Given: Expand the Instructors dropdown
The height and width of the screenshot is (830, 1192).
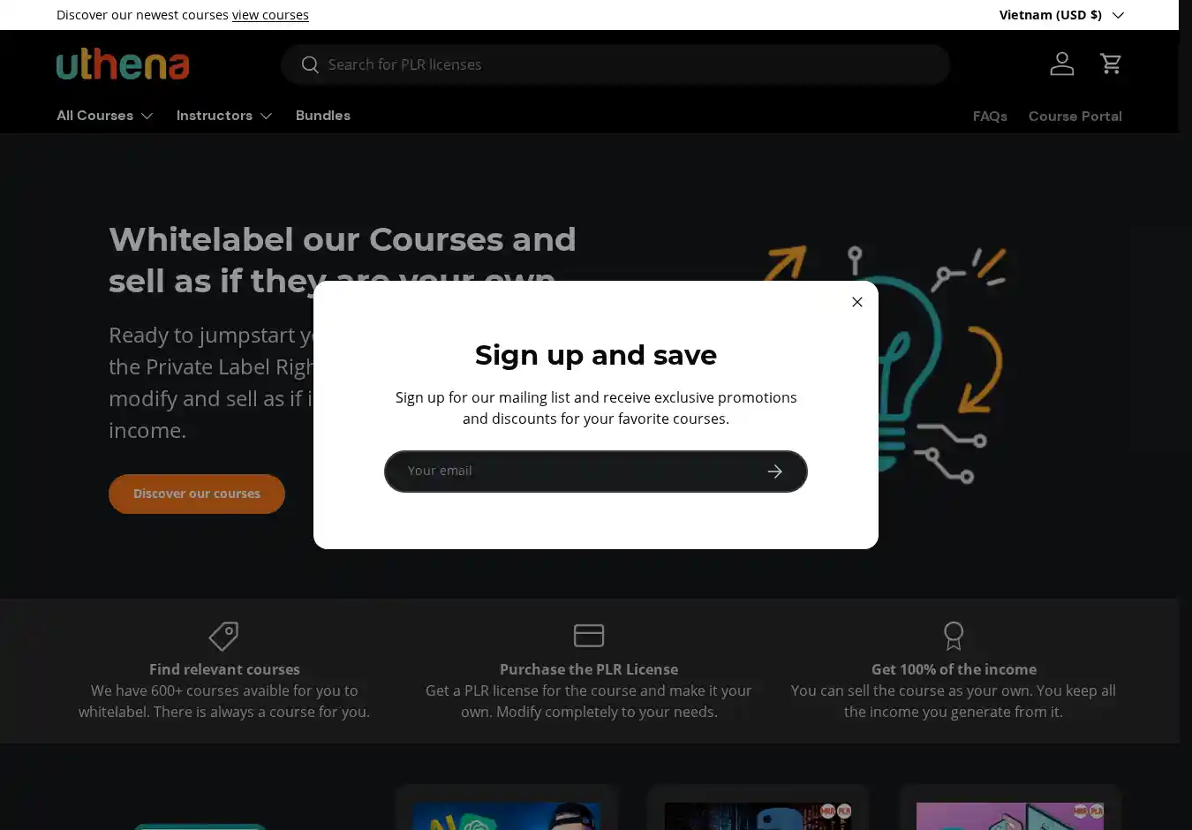Looking at the screenshot, I should point(224,116).
